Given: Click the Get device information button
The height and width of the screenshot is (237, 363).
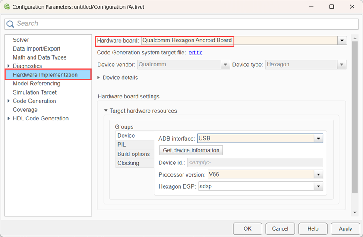Looking at the screenshot, I should click(191, 150).
